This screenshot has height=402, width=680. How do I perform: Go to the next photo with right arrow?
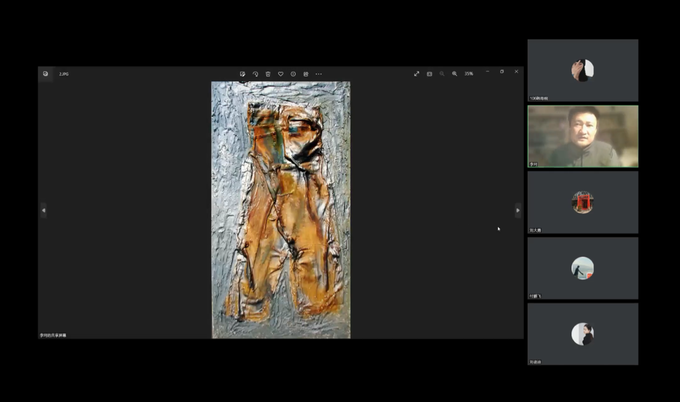tap(518, 211)
